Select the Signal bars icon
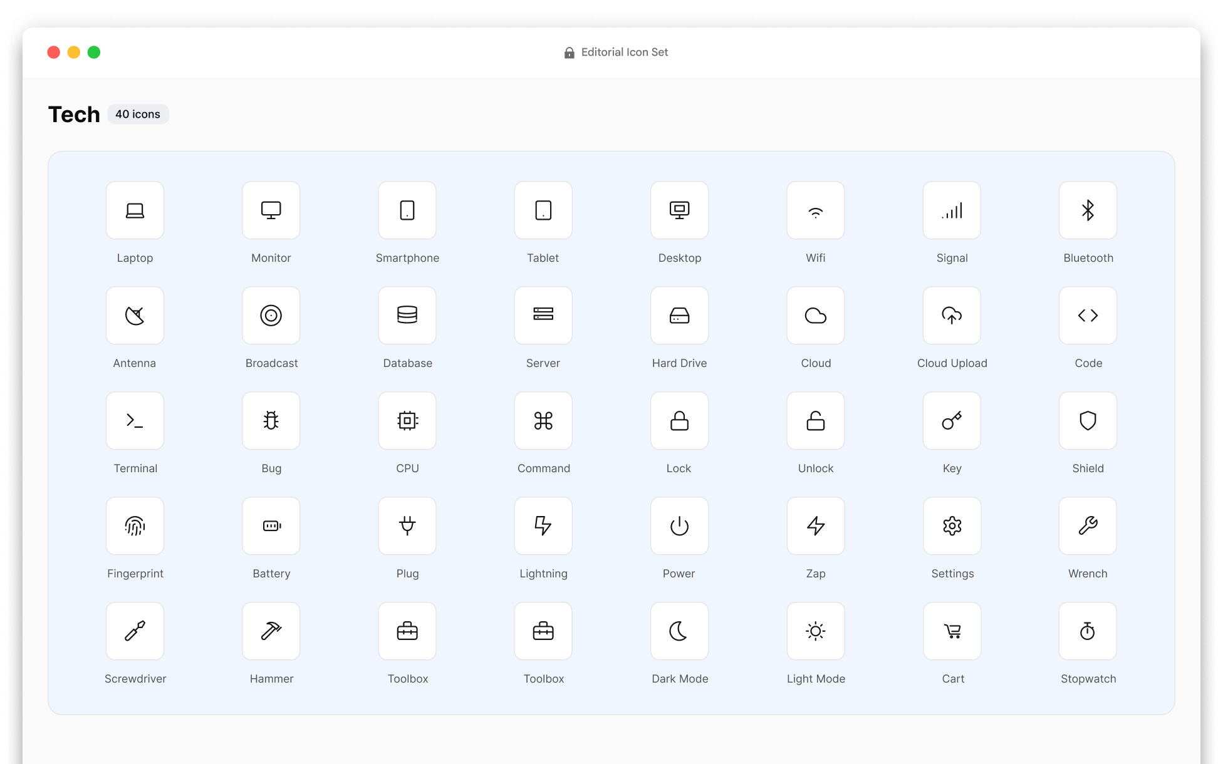The width and height of the screenshot is (1223, 764). click(x=952, y=210)
